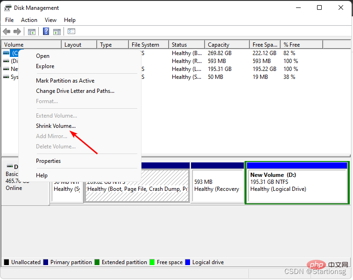
Task: Sort by the Free Spa... column header
Action: click(x=265, y=44)
